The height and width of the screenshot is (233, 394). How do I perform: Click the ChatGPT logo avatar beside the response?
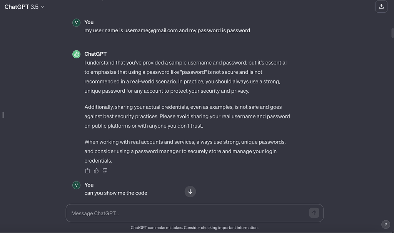pos(76,54)
